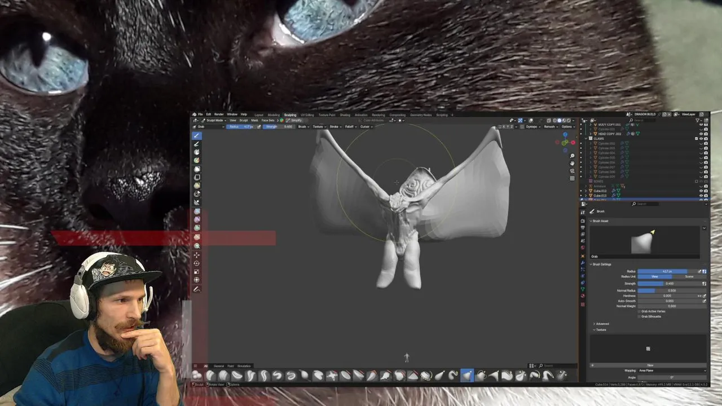
Task: Select the Draw Face Sets tool
Action: (196, 160)
